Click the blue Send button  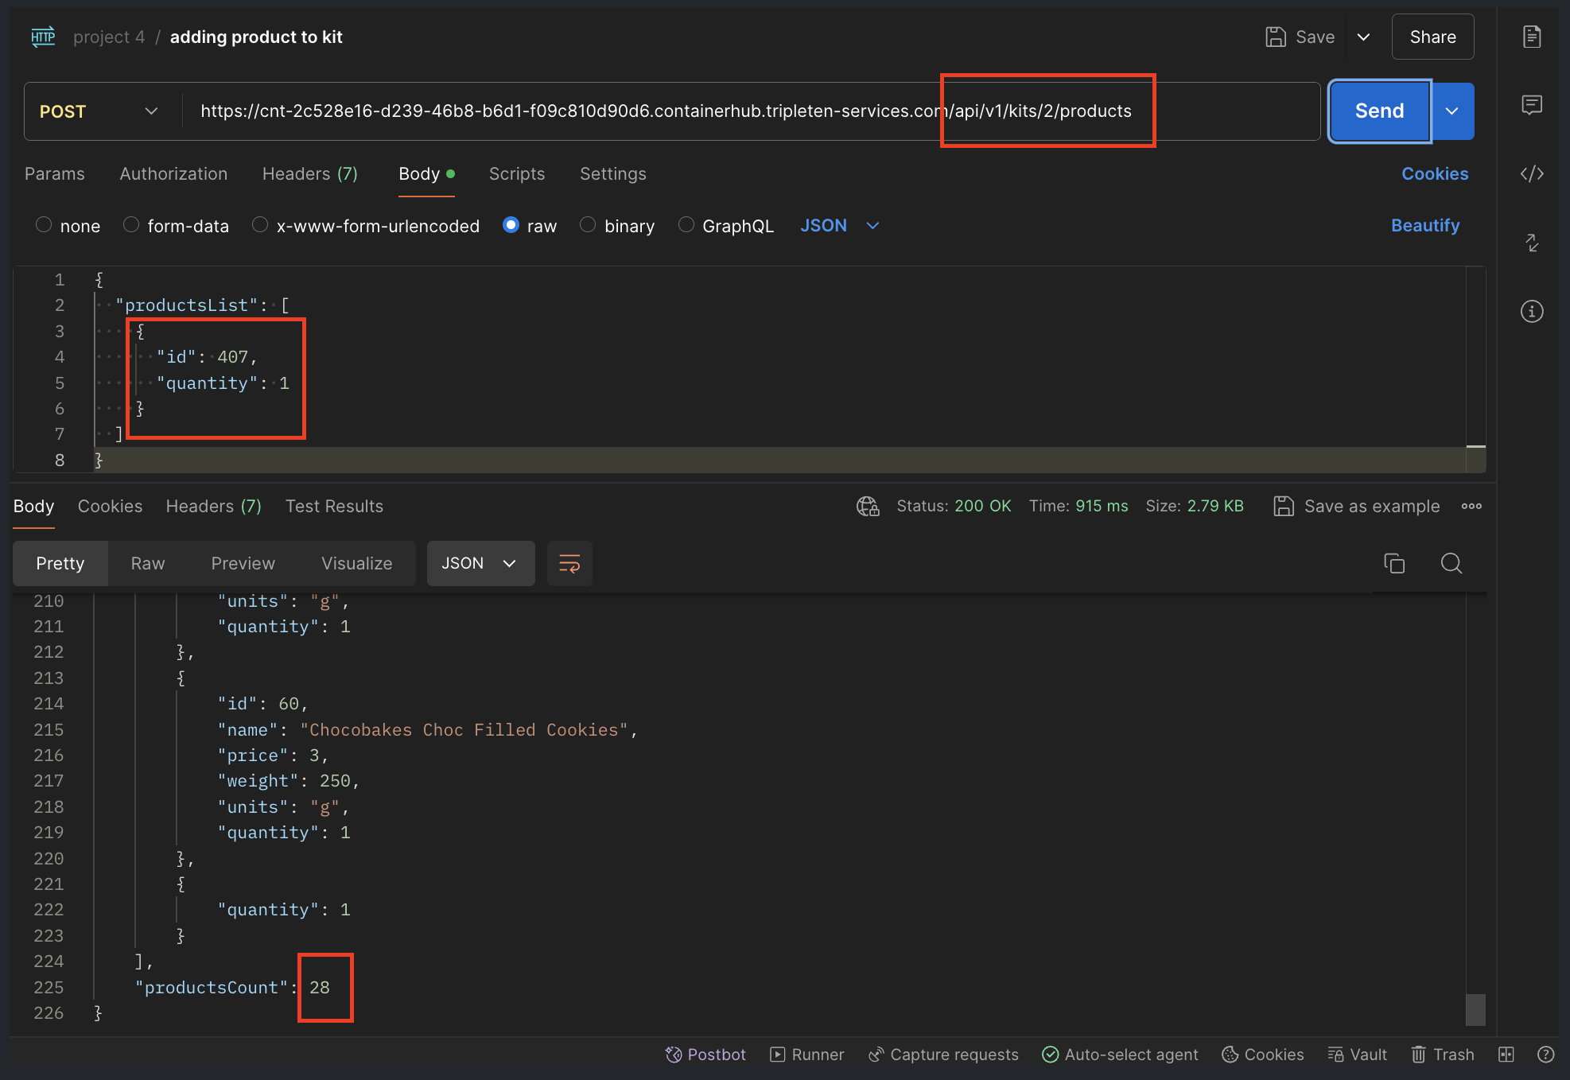point(1380,111)
